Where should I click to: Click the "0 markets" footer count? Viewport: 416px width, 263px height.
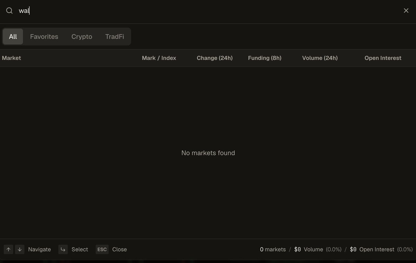(273, 250)
